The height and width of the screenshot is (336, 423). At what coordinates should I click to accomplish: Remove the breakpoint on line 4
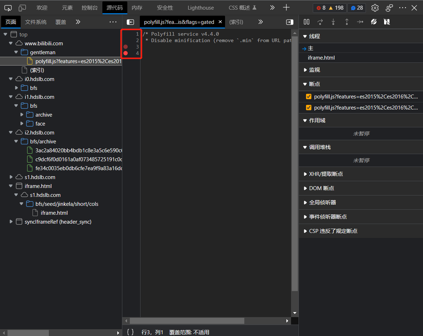point(126,53)
